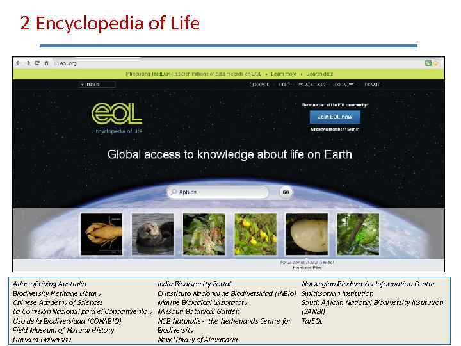
Task: Click the 'Atlas of Living Australia' text
Action: (49, 284)
